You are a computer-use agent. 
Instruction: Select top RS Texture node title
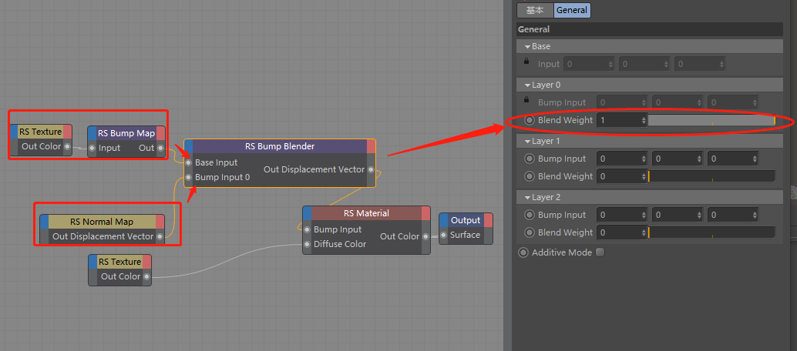(x=40, y=132)
